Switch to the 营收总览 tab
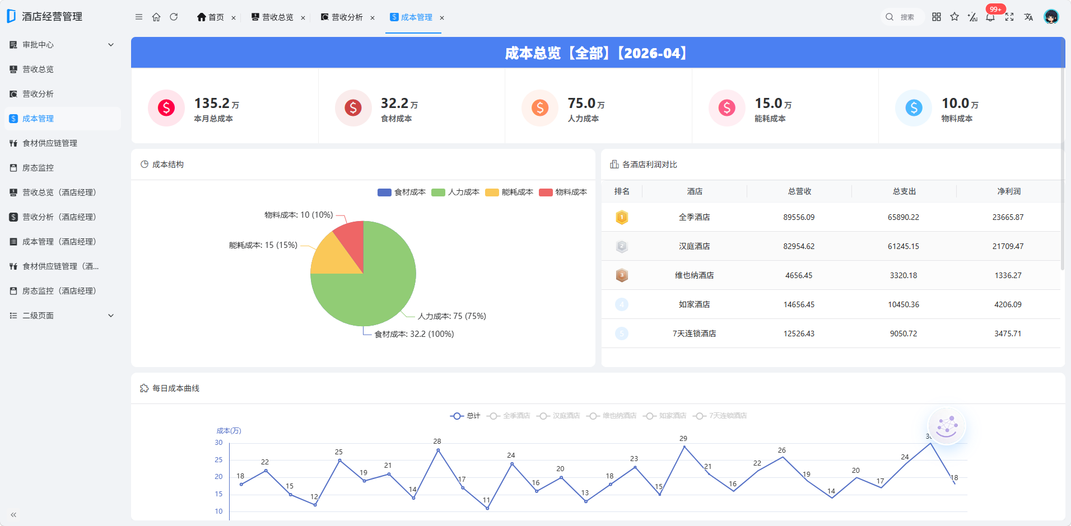The image size is (1071, 526). 272,17
